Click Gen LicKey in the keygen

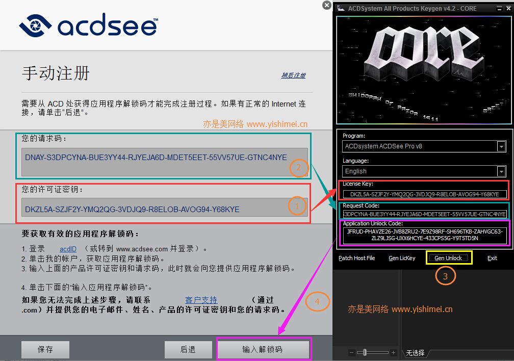click(x=402, y=258)
